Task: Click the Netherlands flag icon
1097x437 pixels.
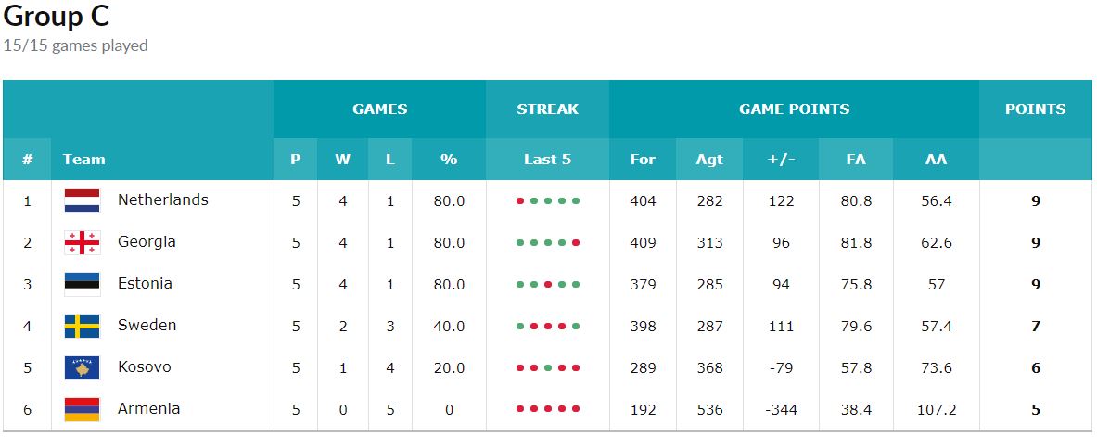Action: 82,201
